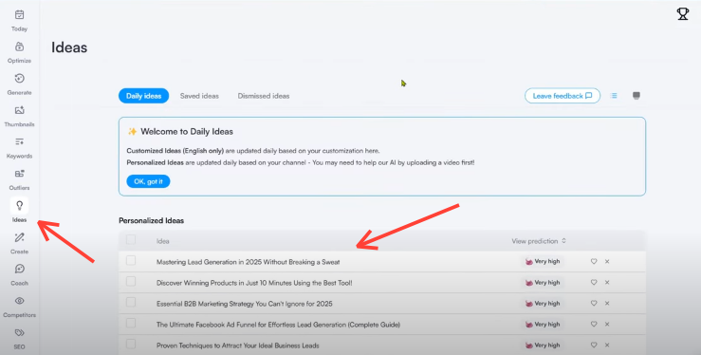Open the Optimize sidebar icon

click(19, 47)
